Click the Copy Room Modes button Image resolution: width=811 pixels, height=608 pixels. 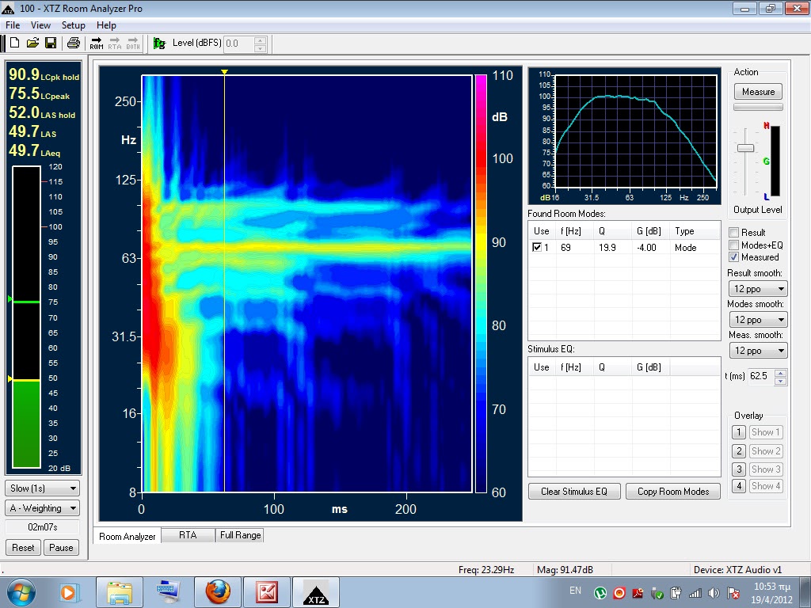(x=673, y=492)
